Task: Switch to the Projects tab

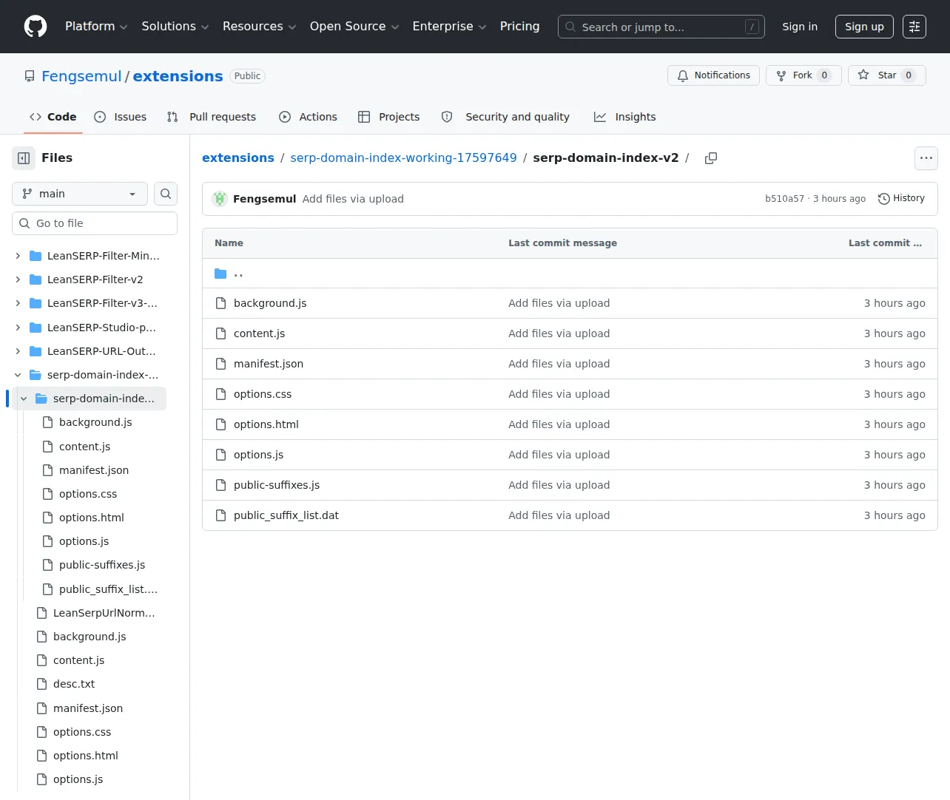Action: tap(388, 117)
